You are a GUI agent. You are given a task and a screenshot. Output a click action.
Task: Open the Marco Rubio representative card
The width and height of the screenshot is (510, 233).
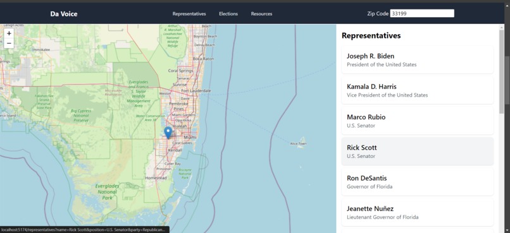tap(418, 121)
